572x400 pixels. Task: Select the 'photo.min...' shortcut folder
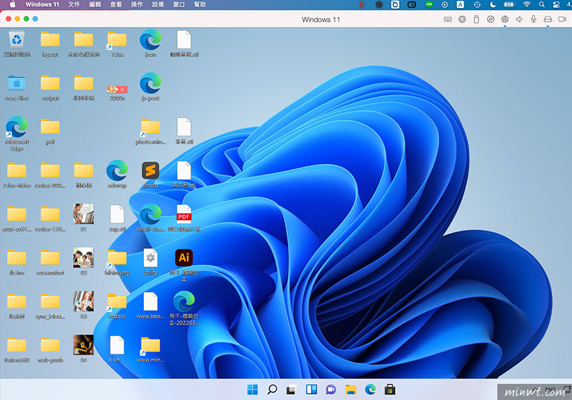tap(150, 128)
